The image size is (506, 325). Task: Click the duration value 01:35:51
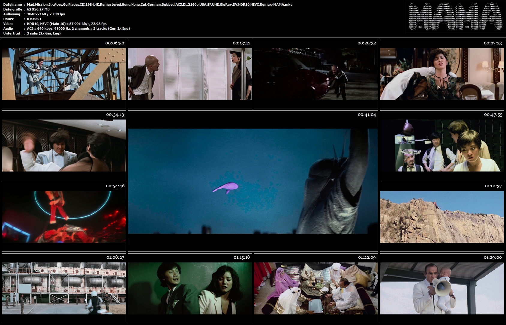point(34,19)
